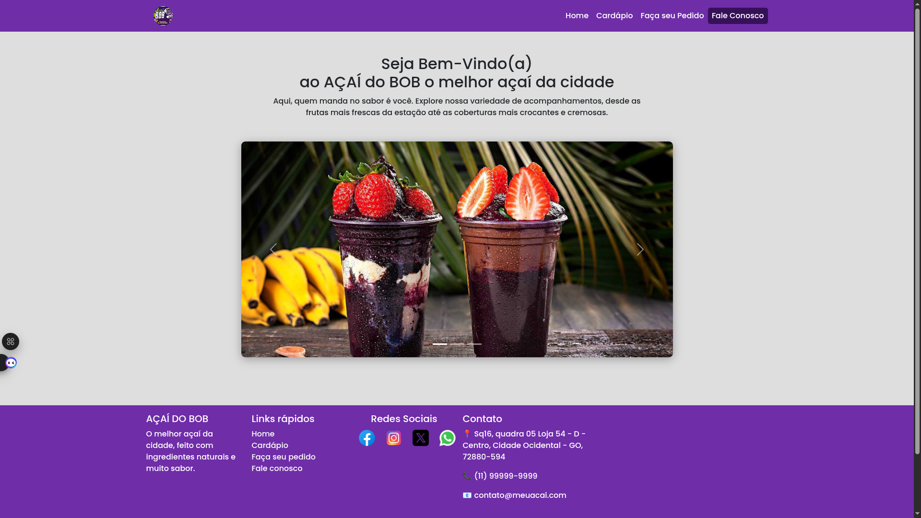Viewport: 921px width, 518px height.
Task: Open Home in the top navigation
Action: 577,16
